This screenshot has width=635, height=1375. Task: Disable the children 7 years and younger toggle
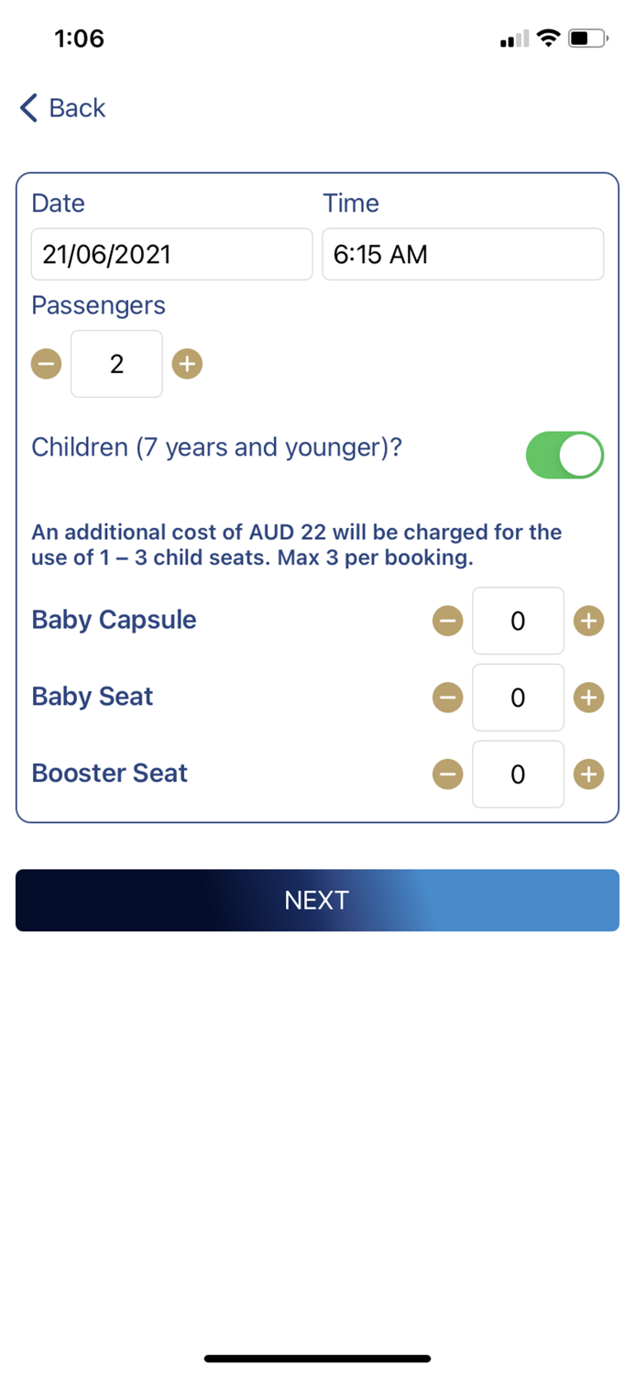click(565, 454)
